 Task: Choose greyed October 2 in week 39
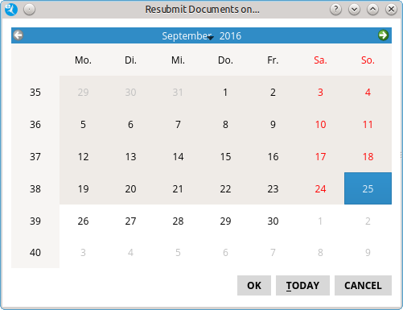pyautogui.click(x=368, y=221)
